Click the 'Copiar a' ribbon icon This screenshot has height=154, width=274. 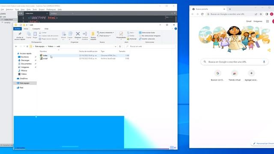[x=70, y=34]
